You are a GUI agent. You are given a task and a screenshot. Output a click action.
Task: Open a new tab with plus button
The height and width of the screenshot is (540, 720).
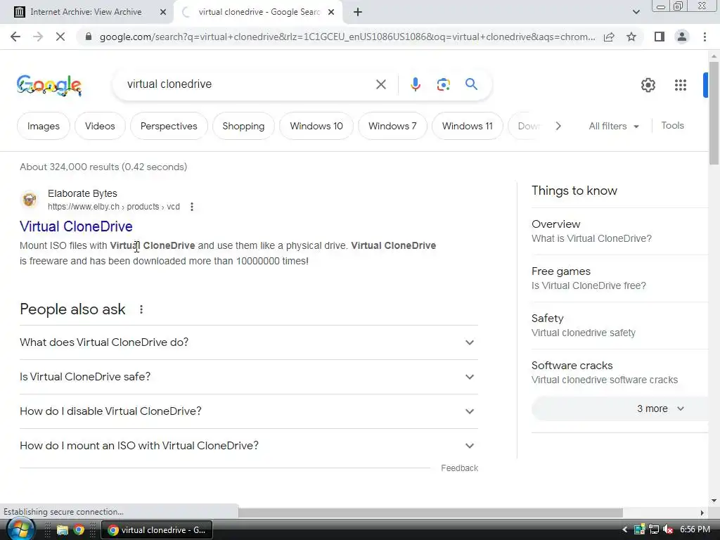coord(358,12)
